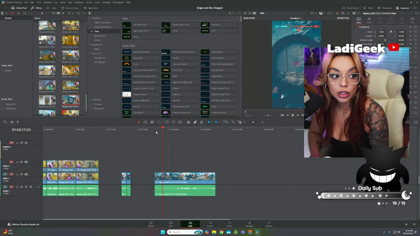Choose the Blade Edit Mode tool
This screenshot has height=236, width=420.
point(152,122)
